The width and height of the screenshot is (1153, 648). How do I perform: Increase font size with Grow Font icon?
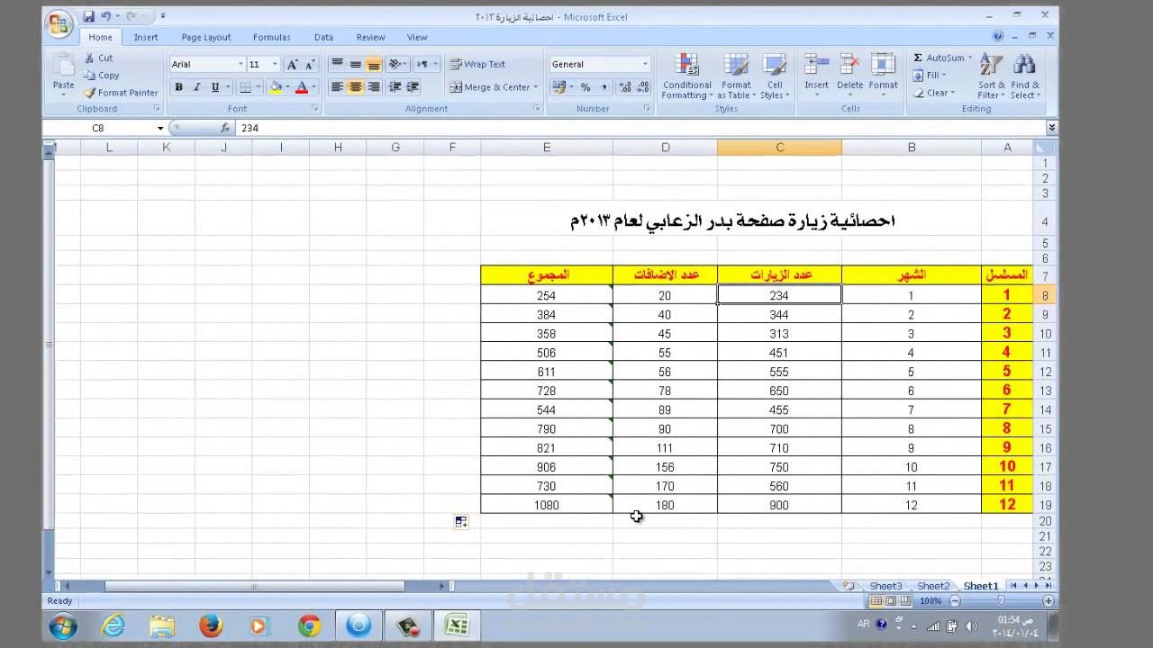tap(292, 65)
